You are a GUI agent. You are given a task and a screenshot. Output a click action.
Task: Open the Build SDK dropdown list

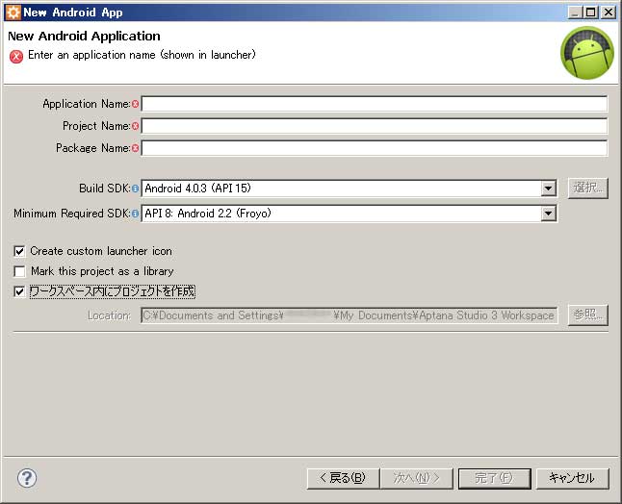tap(548, 189)
